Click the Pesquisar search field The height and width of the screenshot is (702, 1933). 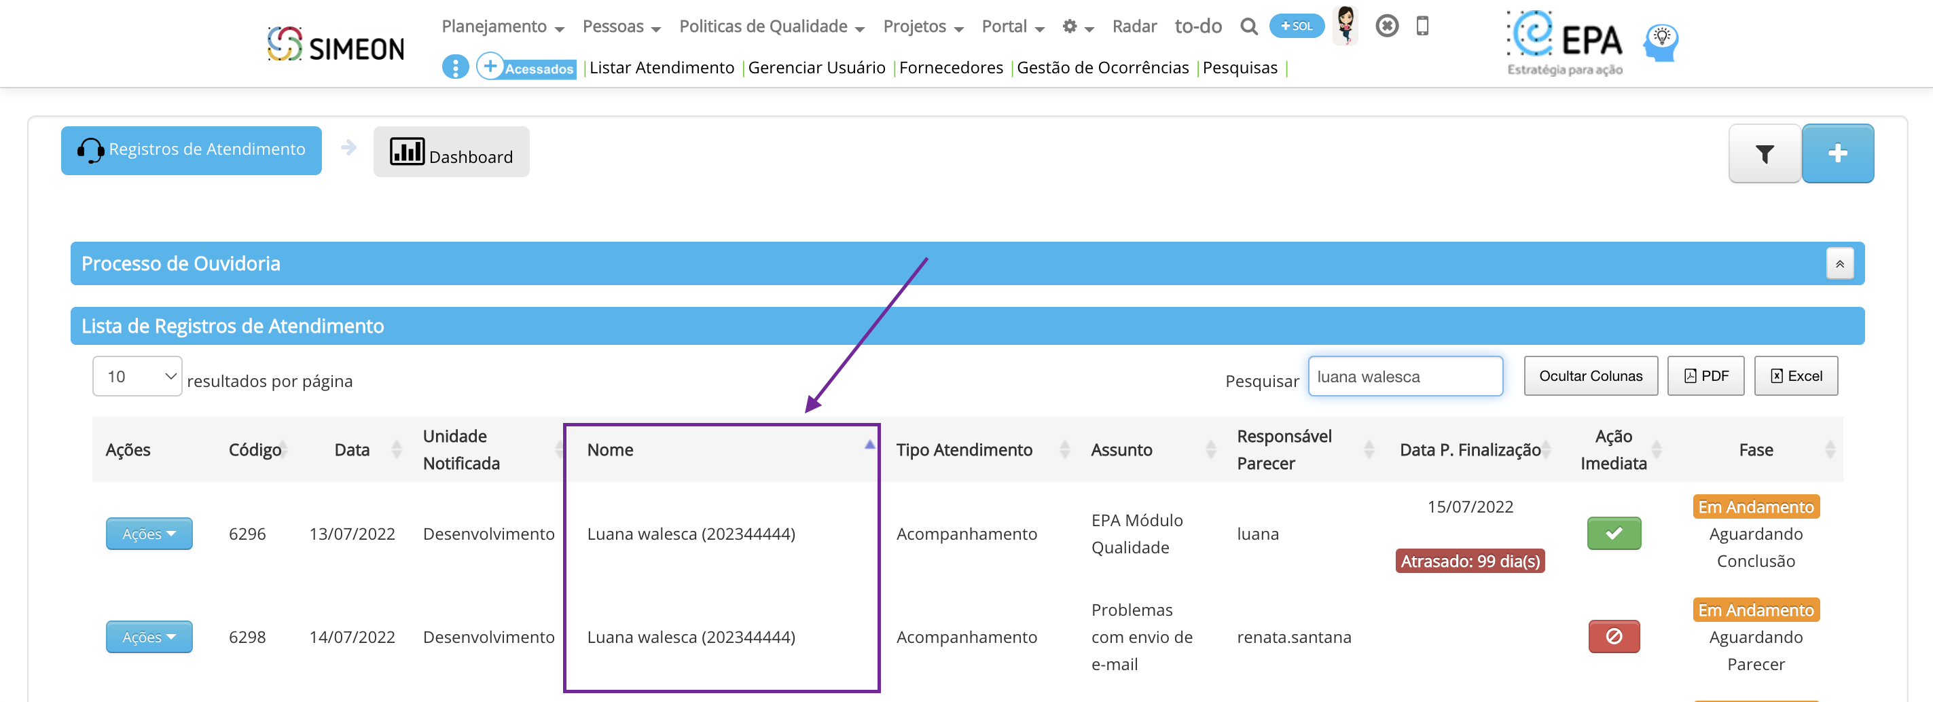coord(1405,377)
